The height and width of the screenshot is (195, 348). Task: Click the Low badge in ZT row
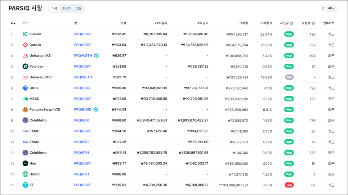tap(289, 185)
